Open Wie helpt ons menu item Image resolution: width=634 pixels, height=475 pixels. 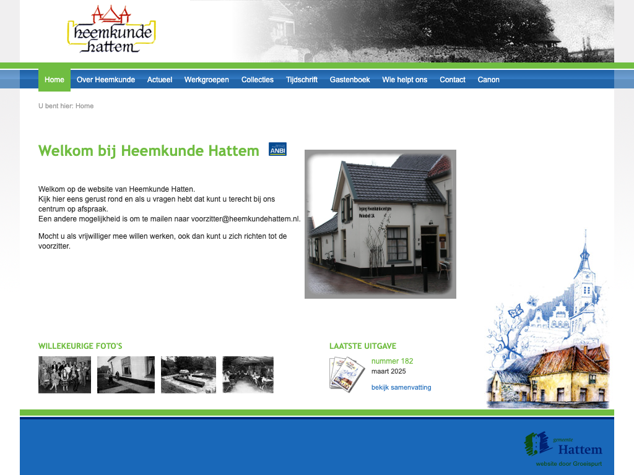click(x=405, y=80)
